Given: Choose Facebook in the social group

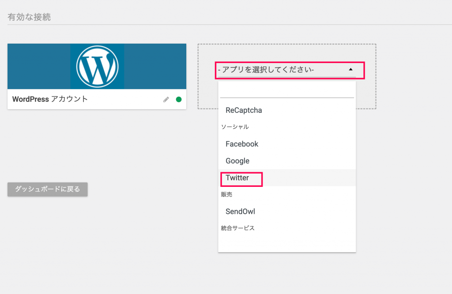Looking at the screenshot, I should (x=287, y=144).
